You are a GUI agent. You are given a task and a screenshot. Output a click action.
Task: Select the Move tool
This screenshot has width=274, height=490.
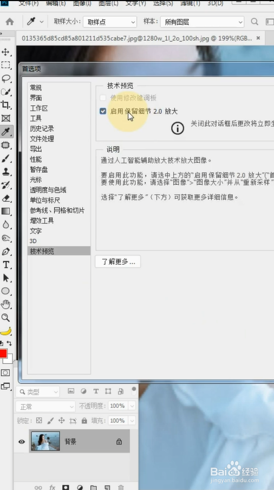click(x=5, y=52)
